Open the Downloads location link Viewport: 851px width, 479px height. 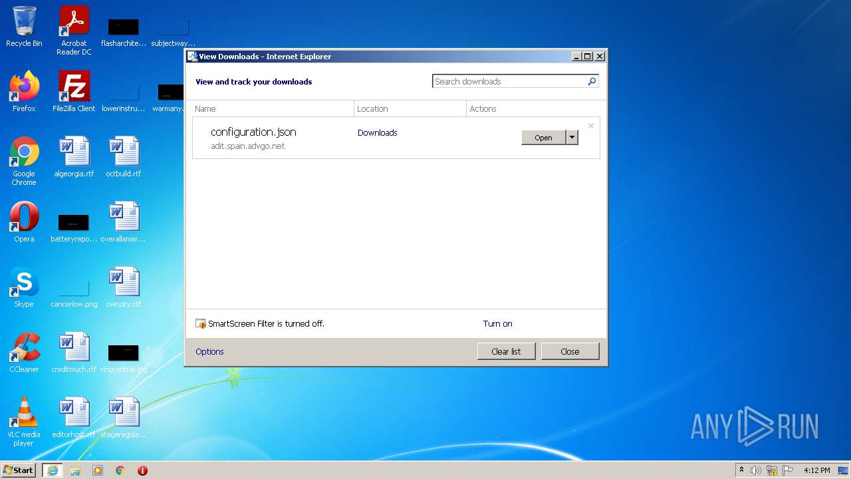click(377, 132)
